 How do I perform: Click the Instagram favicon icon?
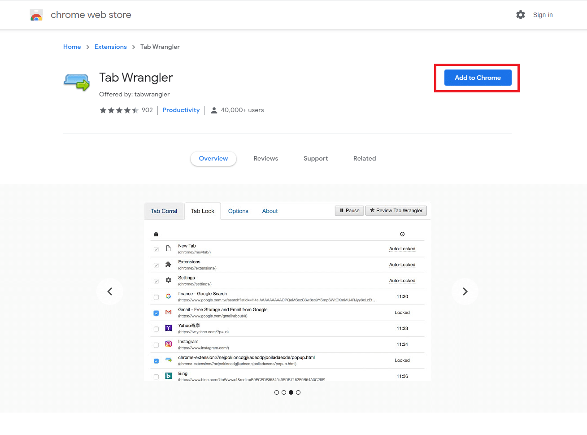coord(169,344)
